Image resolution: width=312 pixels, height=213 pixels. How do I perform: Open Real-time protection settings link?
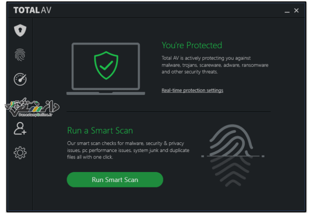(x=192, y=90)
